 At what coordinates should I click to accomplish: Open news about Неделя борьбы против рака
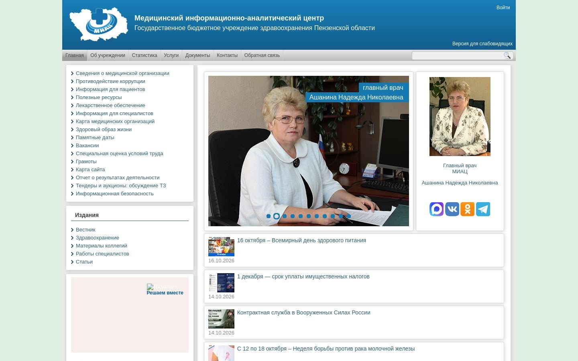point(326,349)
